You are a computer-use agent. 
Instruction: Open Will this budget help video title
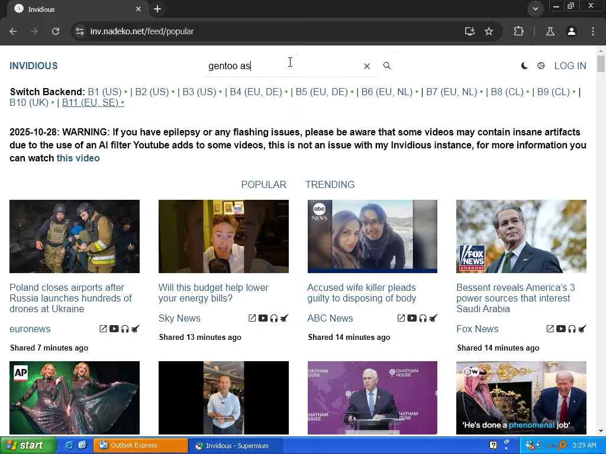213,293
